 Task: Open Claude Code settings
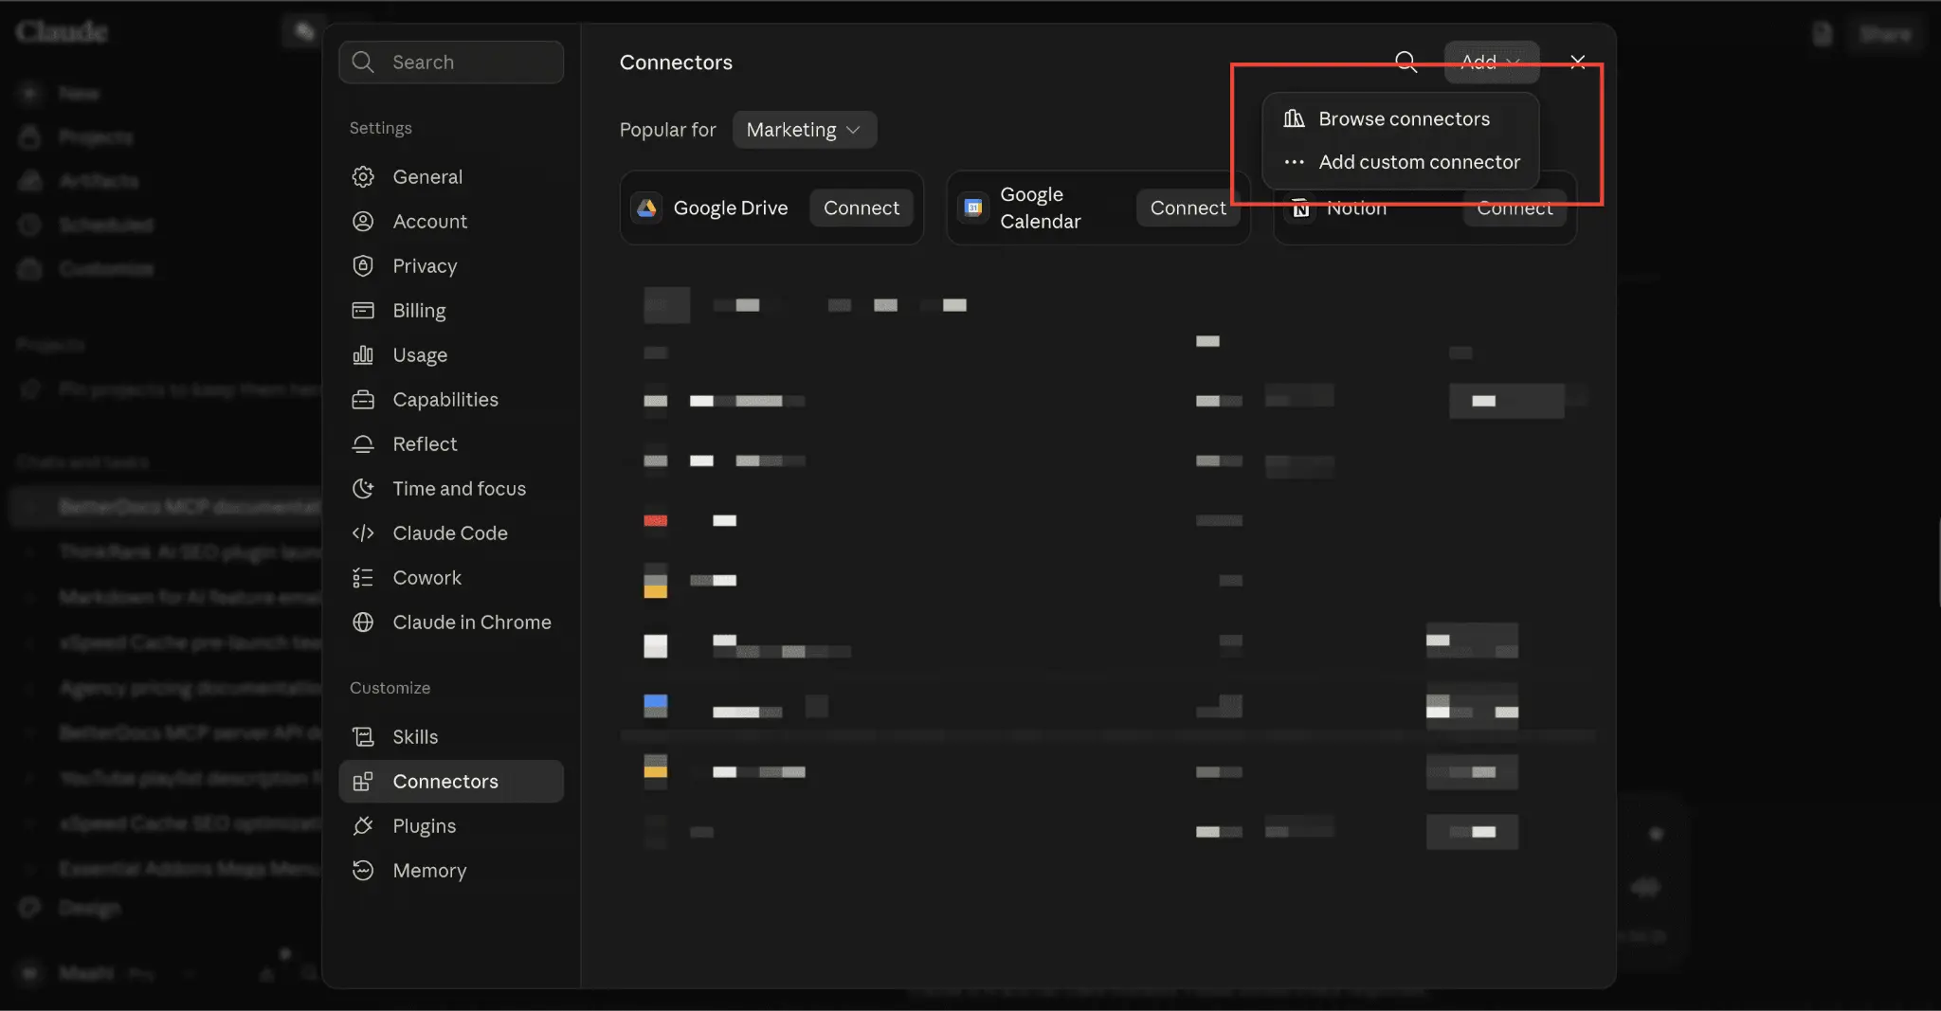tap(451, 533)
